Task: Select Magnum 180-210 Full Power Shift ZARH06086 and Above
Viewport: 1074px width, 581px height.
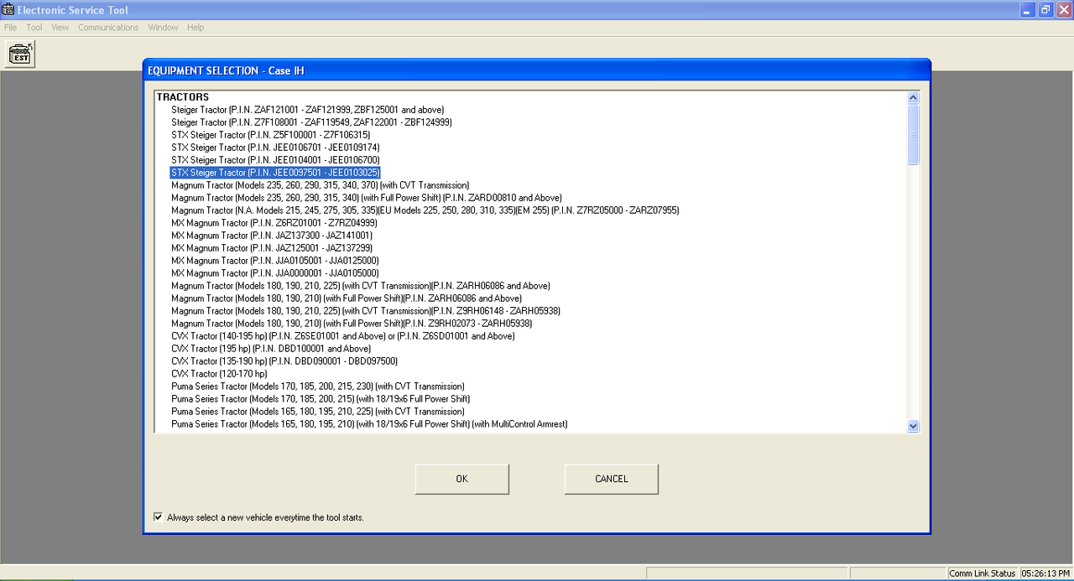Action: 347,298
